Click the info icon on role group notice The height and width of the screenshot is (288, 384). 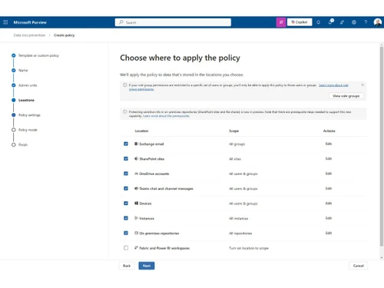click(124, 85)
